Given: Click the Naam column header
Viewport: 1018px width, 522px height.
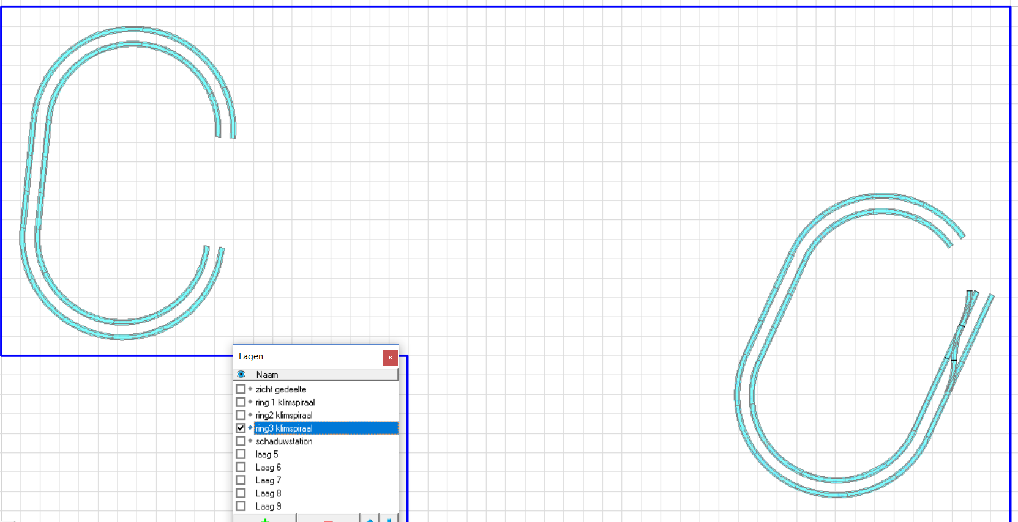Looking at the screenshot, I should (x=267, y=375).
